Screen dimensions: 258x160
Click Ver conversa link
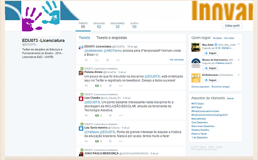tap(176, 59)
